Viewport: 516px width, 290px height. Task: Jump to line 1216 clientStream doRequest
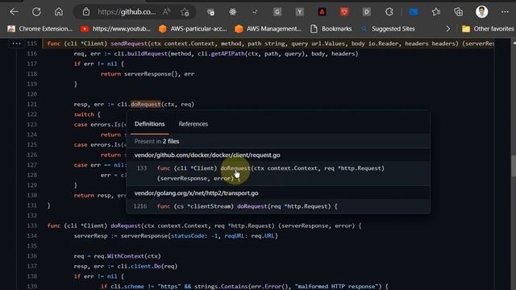pos(278,206)
